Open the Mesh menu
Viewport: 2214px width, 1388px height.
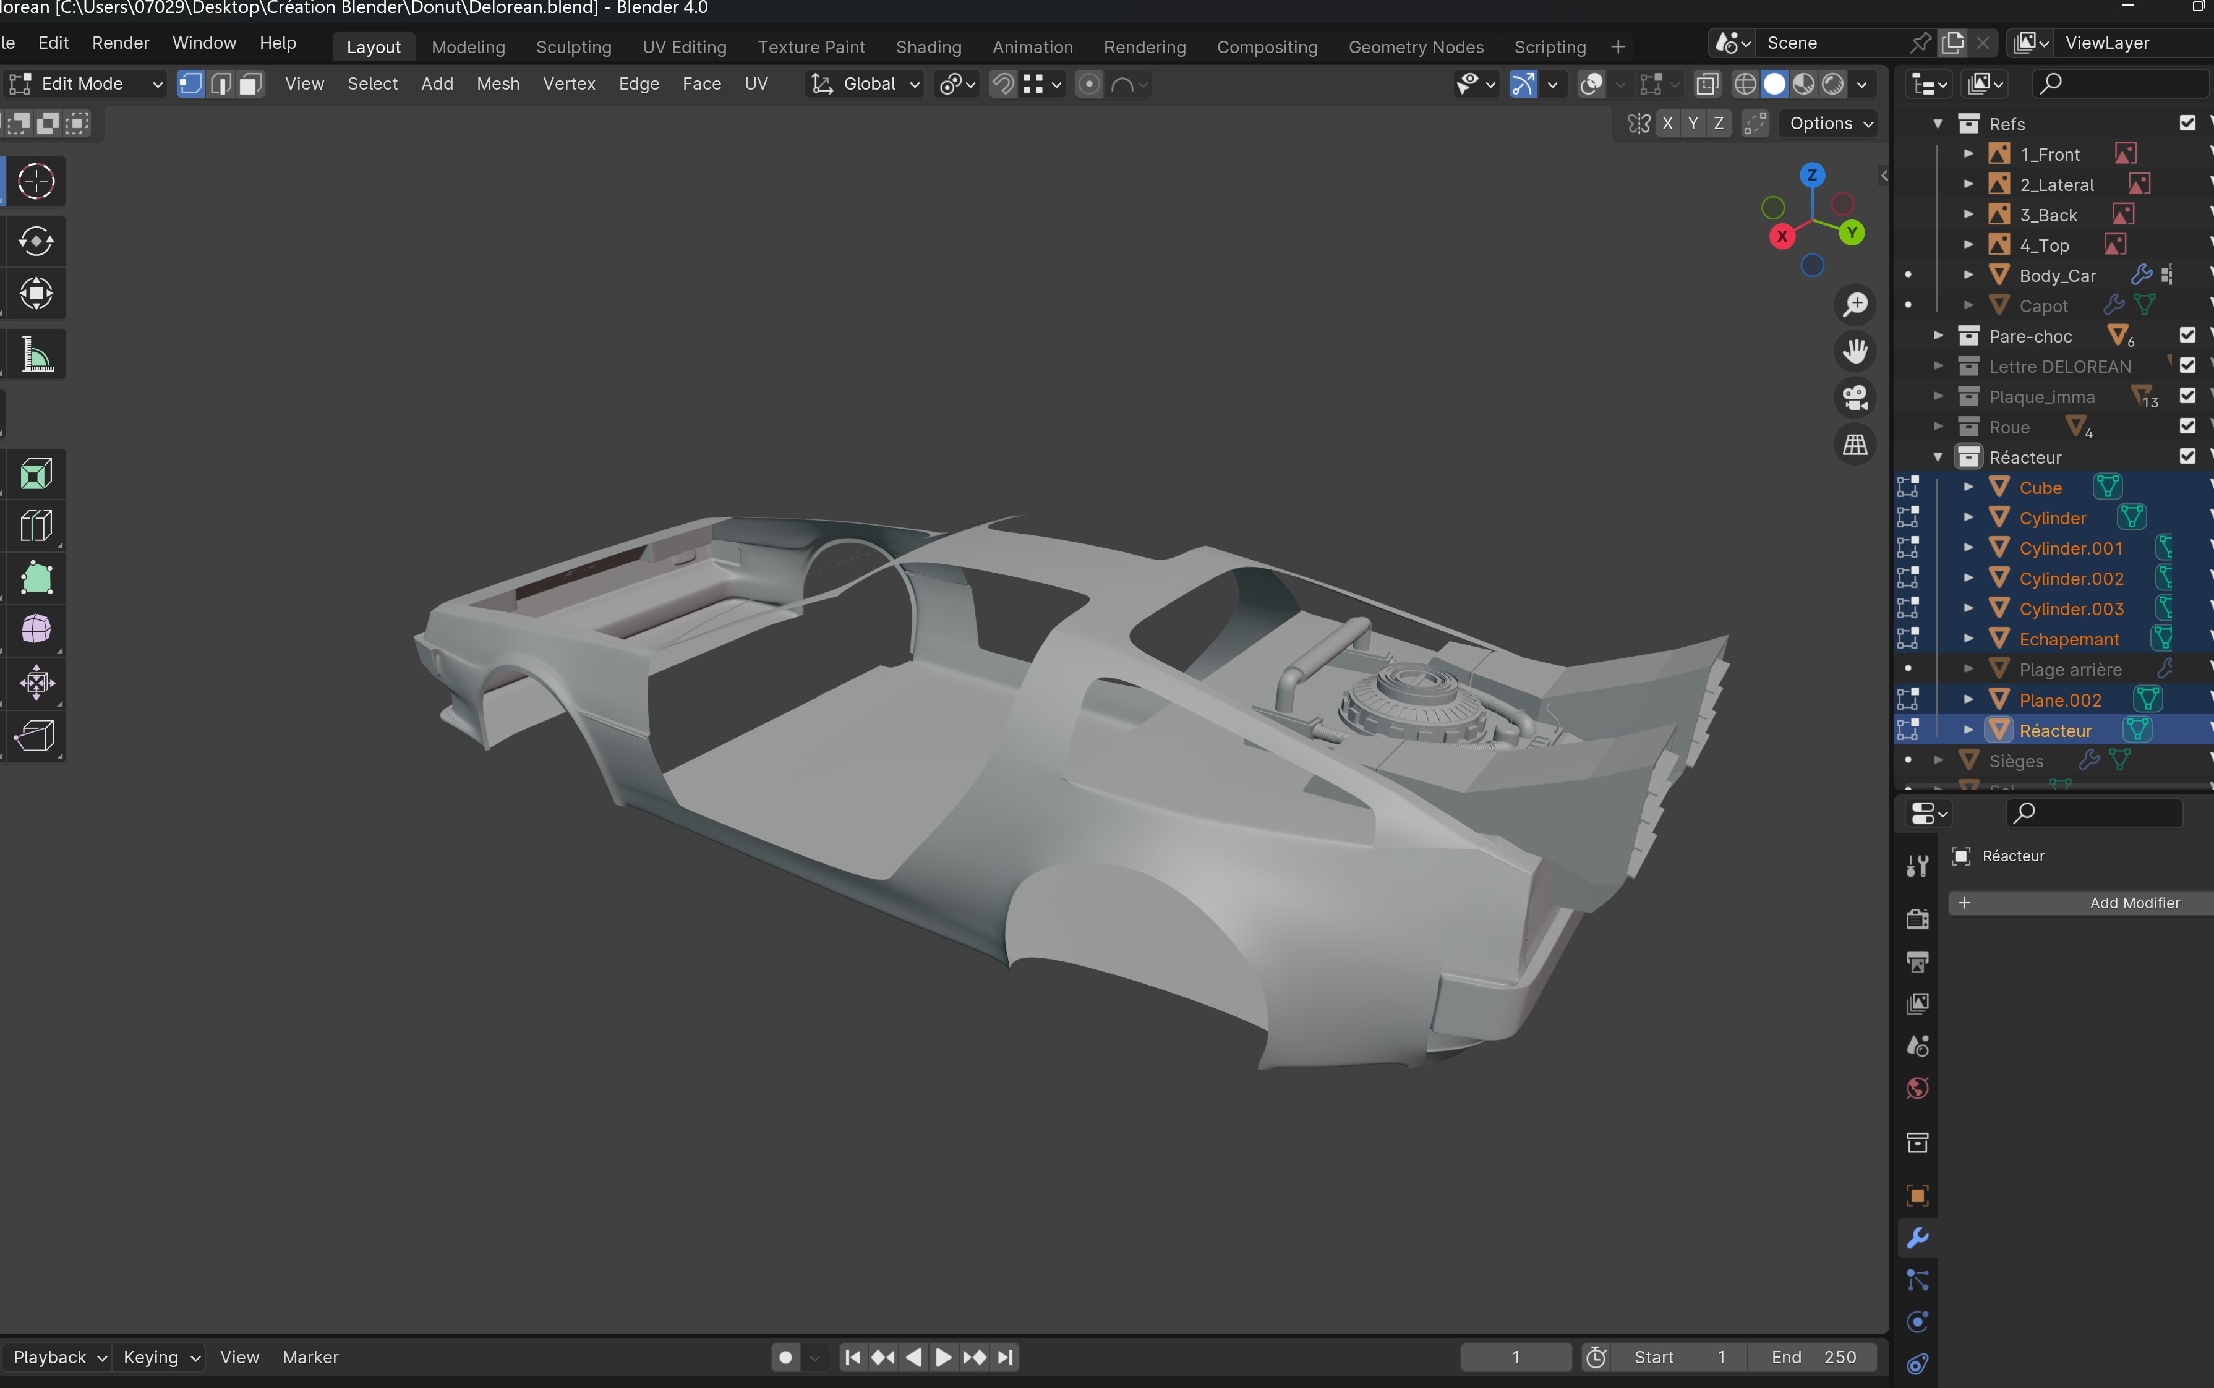click(x=498, y=83)
